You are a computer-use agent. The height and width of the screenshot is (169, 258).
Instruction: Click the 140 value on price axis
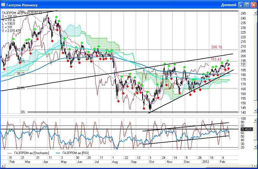pyautogui.click(x=243, y=113)
